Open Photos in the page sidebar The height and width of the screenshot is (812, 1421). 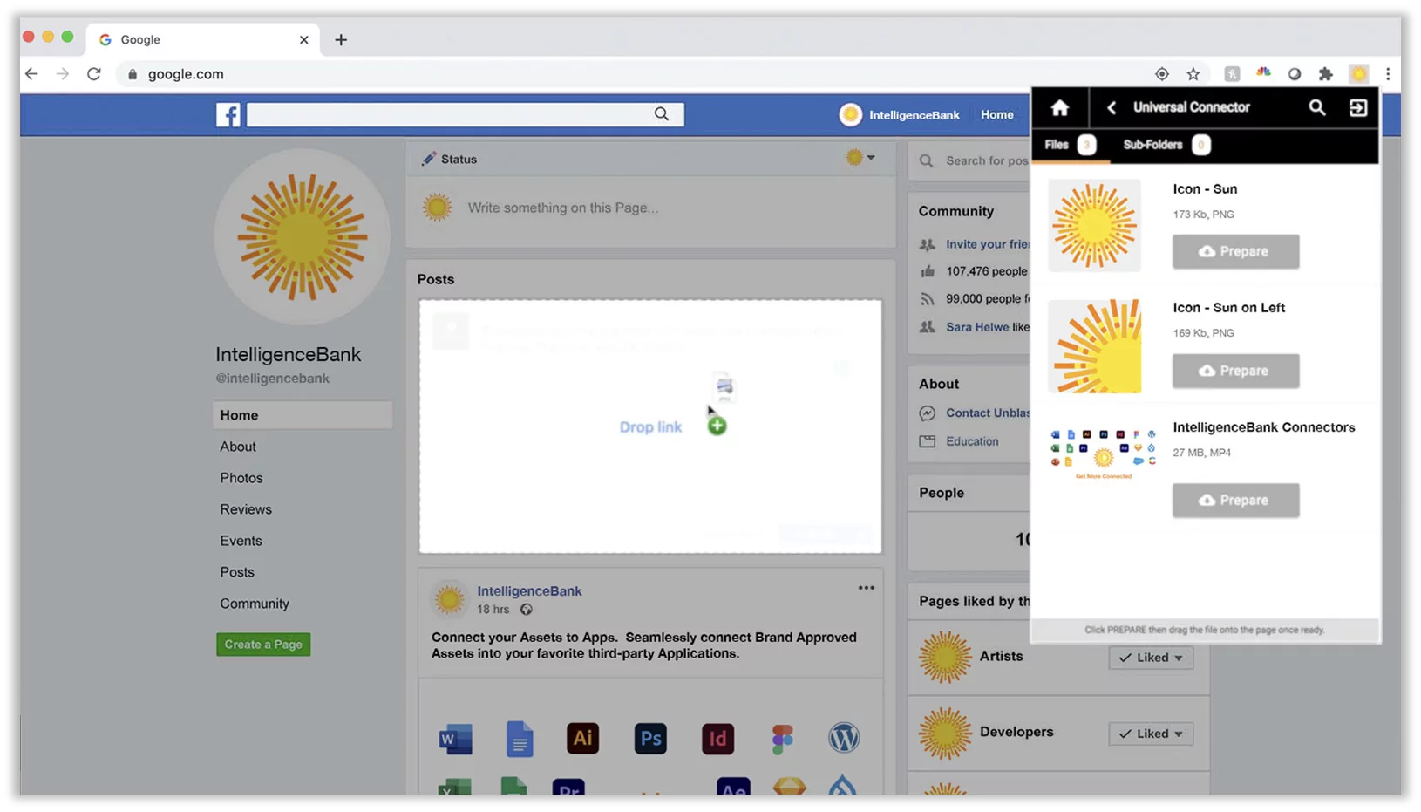[241, 478]
